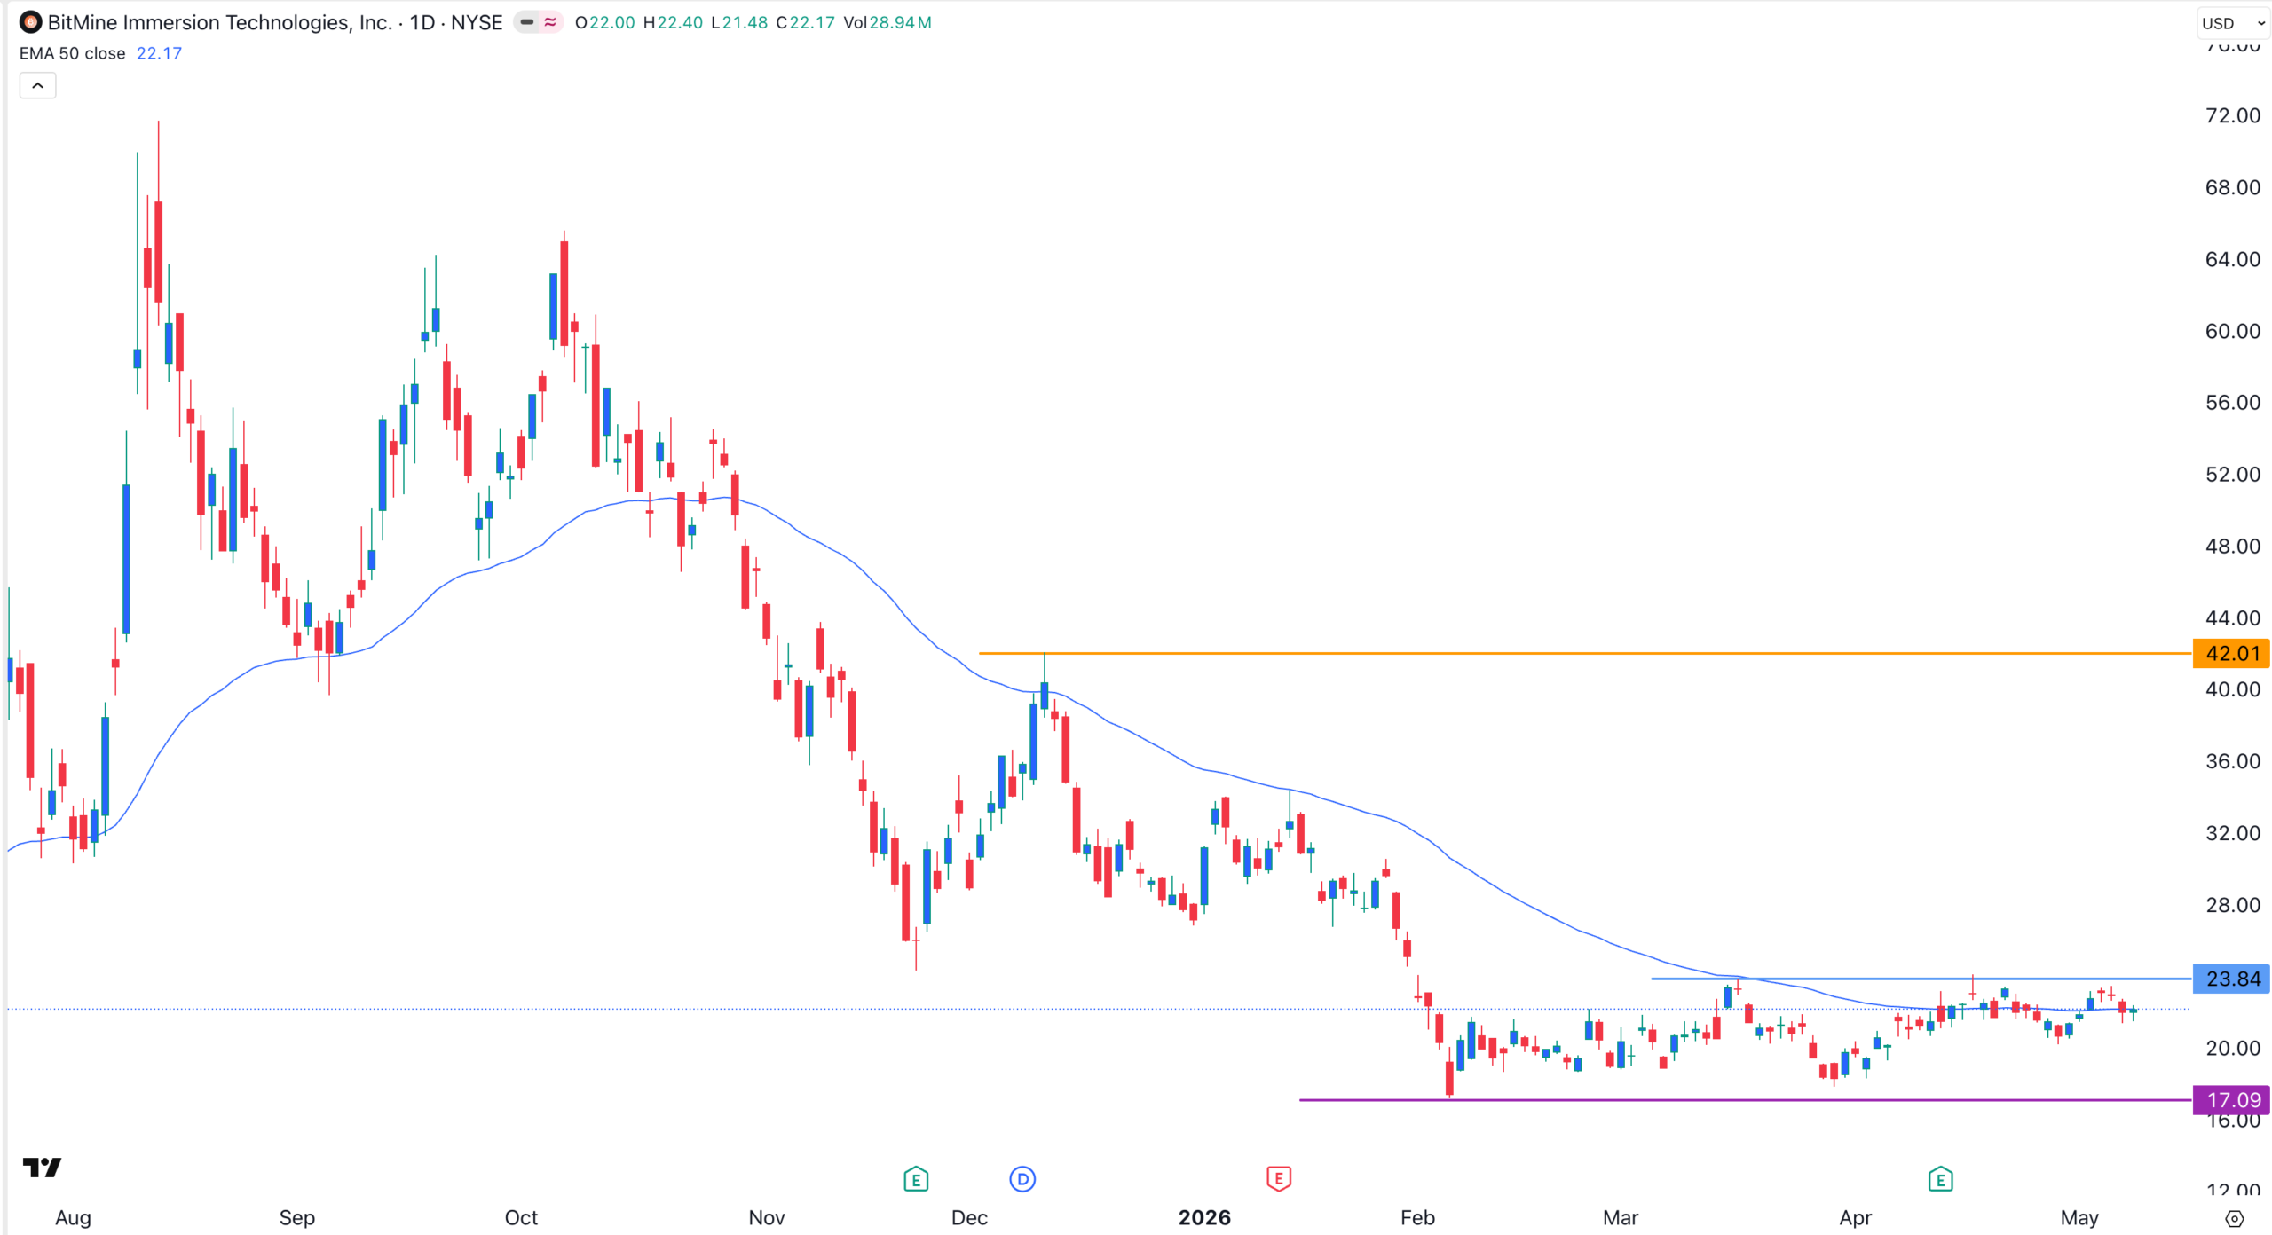
Task: Open the USD currency dropdown
Action: point(2233,23)
